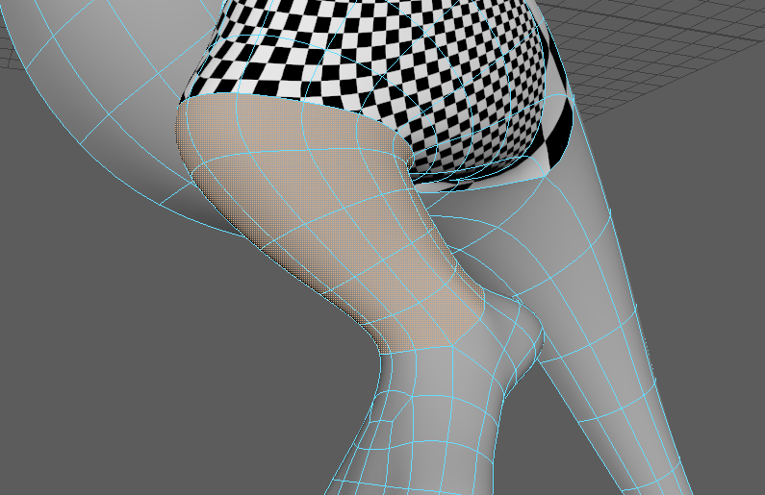Select the highlighted stippled thigh faces
Image resolution: width=765 pixels, height=495 pixels.
coord(318,221)
